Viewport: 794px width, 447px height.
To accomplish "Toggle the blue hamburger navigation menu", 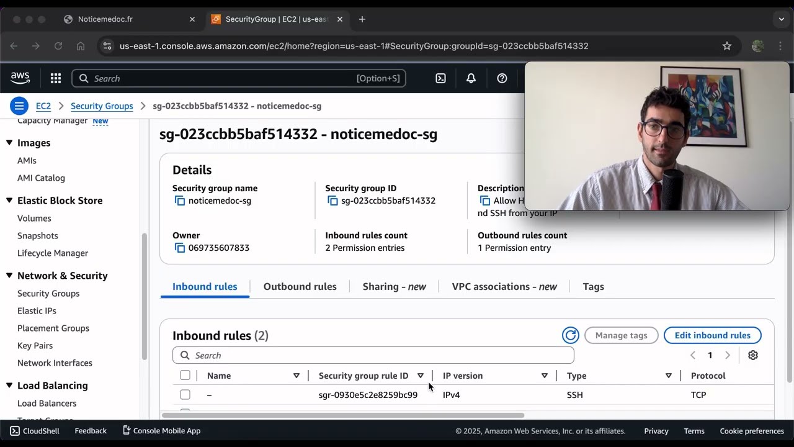I will click(x=19, y=106).
